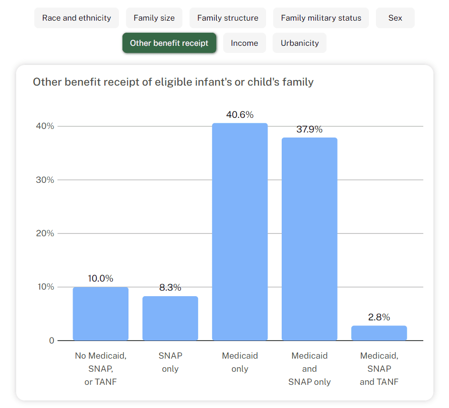Open the Family structure tab
Viewport: 449px width, 408px height.
click(x=228, y=18)
